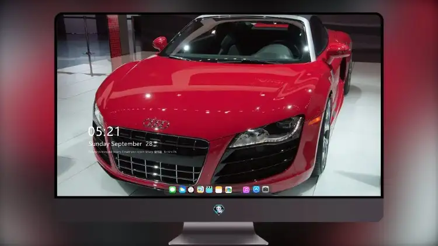
Task: Open the white Clock icon in the dock
Action: (x=191, y=189)
